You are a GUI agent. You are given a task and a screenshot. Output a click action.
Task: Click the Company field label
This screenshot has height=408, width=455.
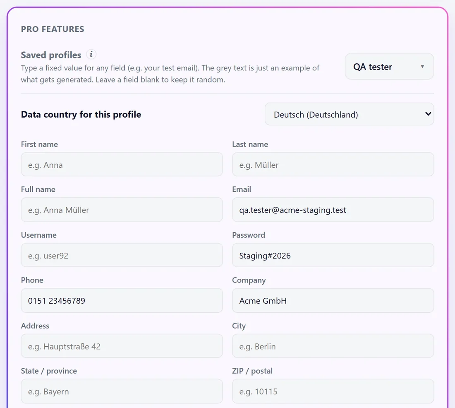pyautogui.click(x=249, y=280)
